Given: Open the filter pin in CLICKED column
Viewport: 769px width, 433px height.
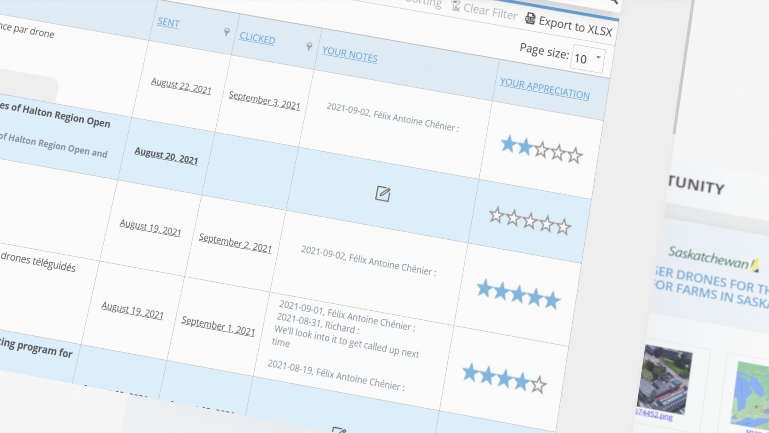Looking at the screenshot, I should tap(309, 47).
